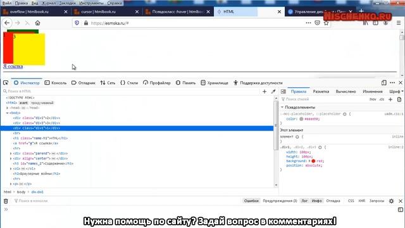The width and height of the screenshot is (405, 228).
Task: Expand the ol node
Action: 11,169
